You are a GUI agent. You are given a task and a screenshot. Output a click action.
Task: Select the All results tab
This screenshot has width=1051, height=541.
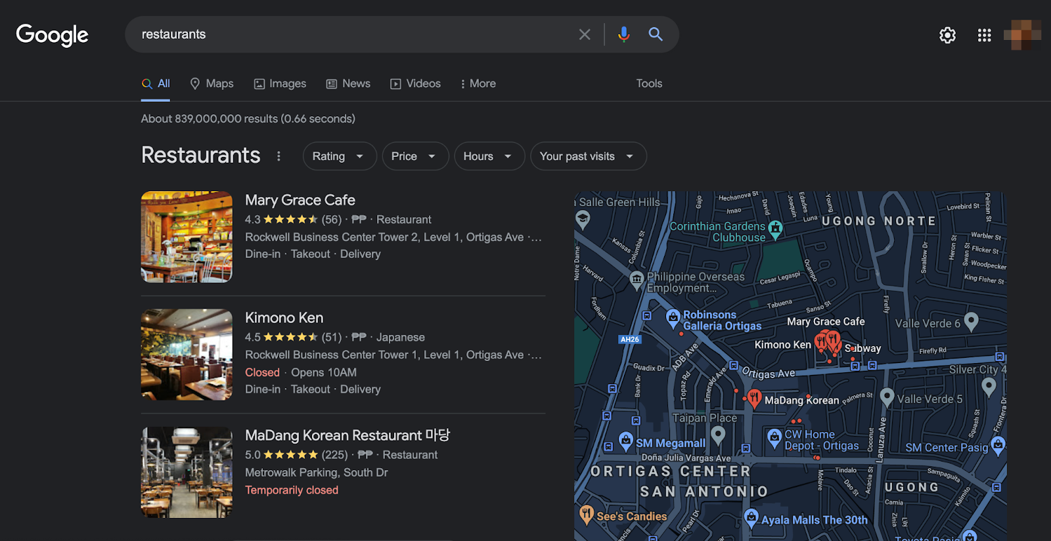coord(156,83)
